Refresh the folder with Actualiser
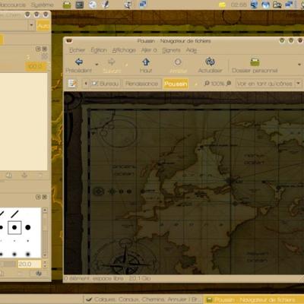Image resolution: width=304 pixels, height=304 pixels. [210, 65]
